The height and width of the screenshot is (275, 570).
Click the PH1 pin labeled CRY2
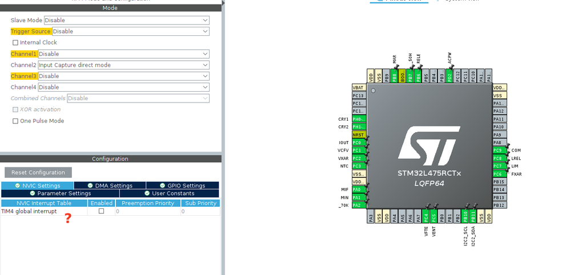(359, 127)
